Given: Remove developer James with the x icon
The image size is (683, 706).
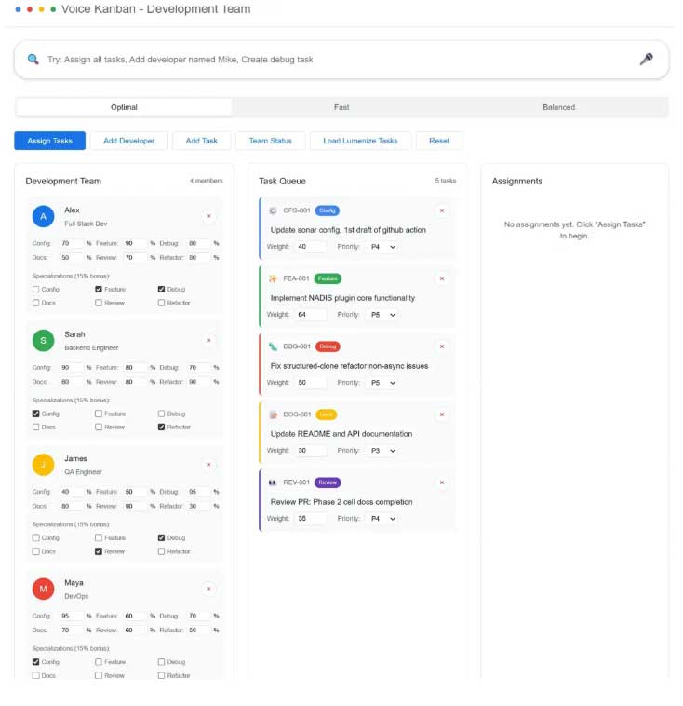Looking at the screenshot, I should 208,465.
